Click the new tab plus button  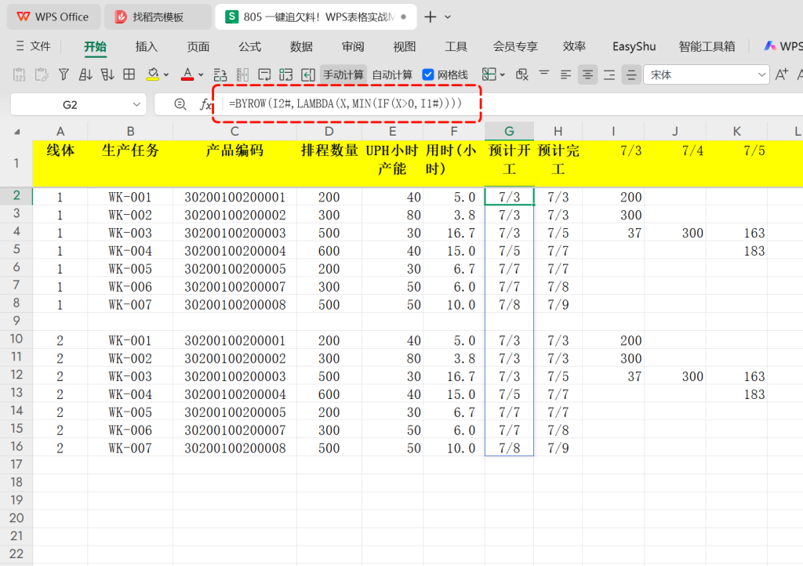(x=431, y=17)
